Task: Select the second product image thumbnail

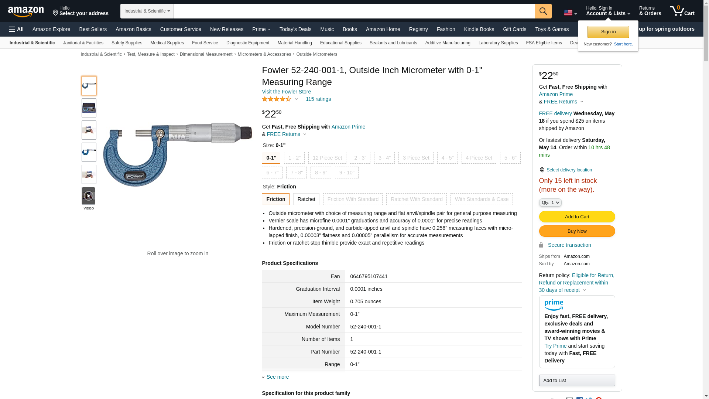Action: pos(89,108)
